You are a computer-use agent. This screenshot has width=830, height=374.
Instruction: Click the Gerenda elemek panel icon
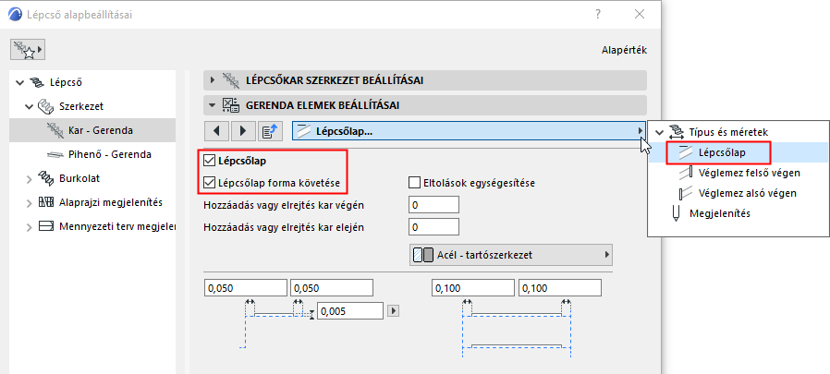coord(231,105)
